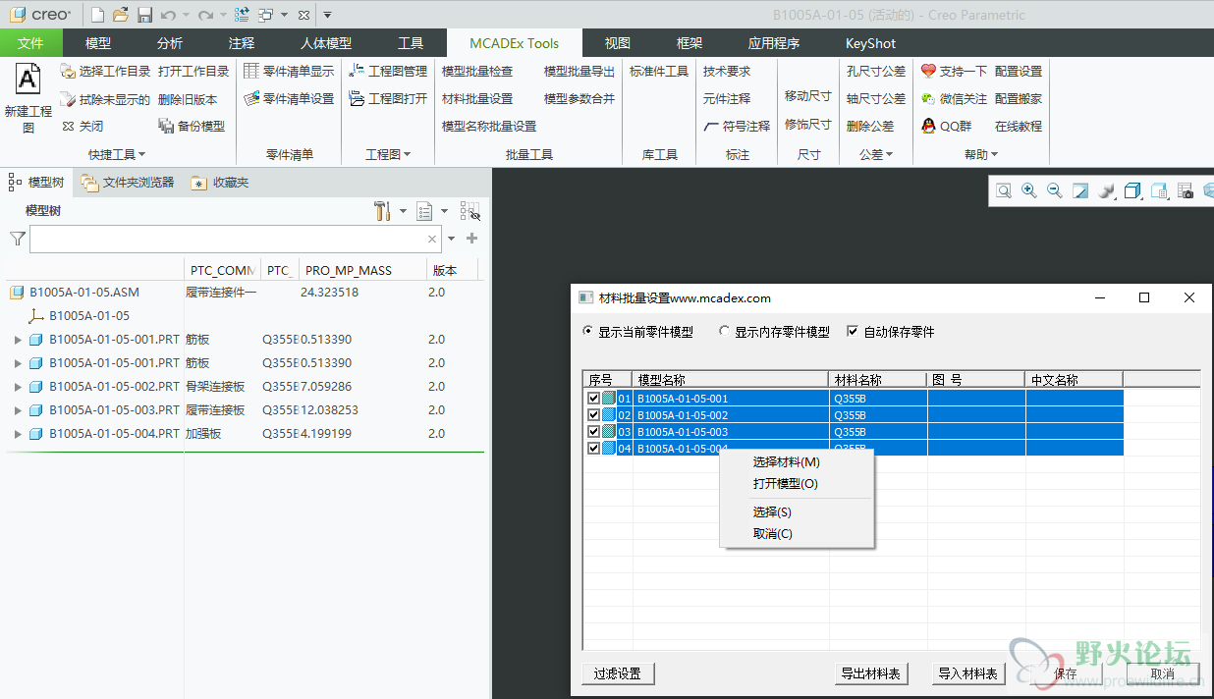The width and height of the screenshot is (1214, 699).
Task: Switch to the 模型 ribbon tab
Action: click(98, 43)
